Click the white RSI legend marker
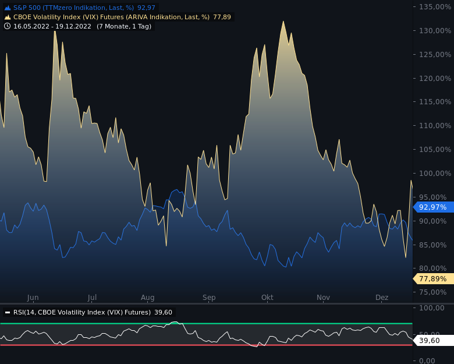Viewport: 454px width, 364px height. [x=8, y=313]
